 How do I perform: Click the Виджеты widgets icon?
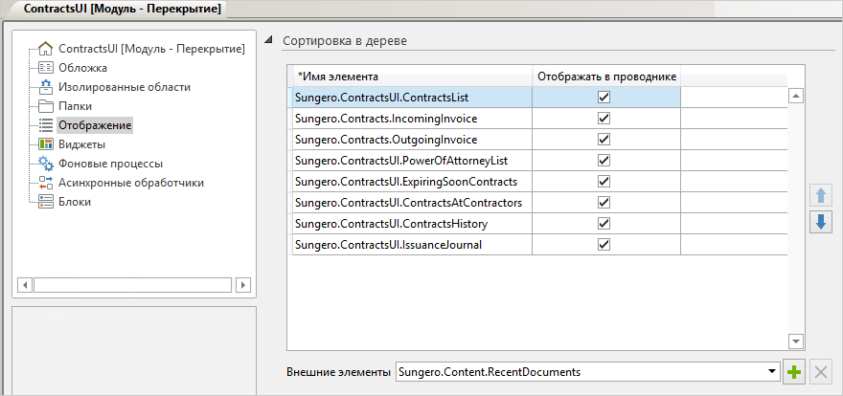tap(45, 144)
